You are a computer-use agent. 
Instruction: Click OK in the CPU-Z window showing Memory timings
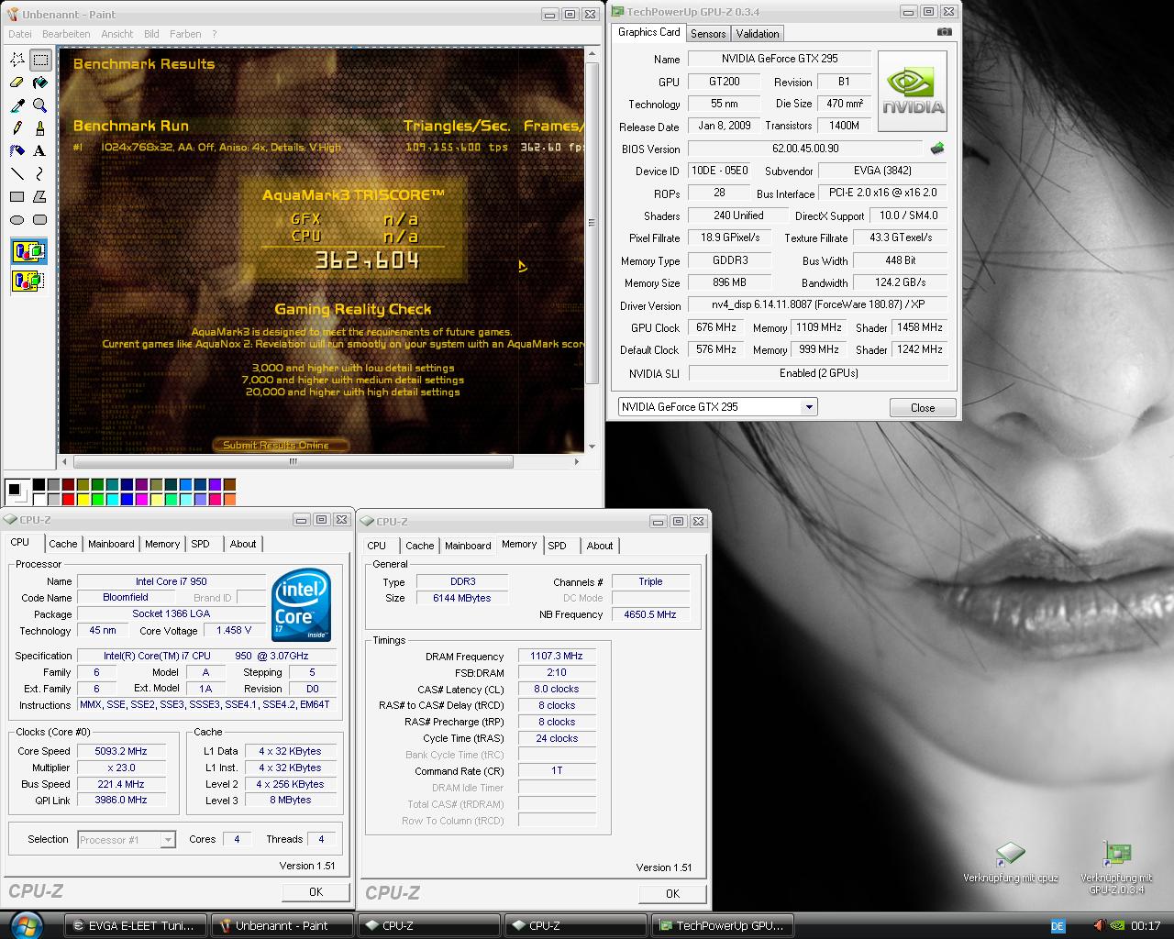[x=672, y=893]
